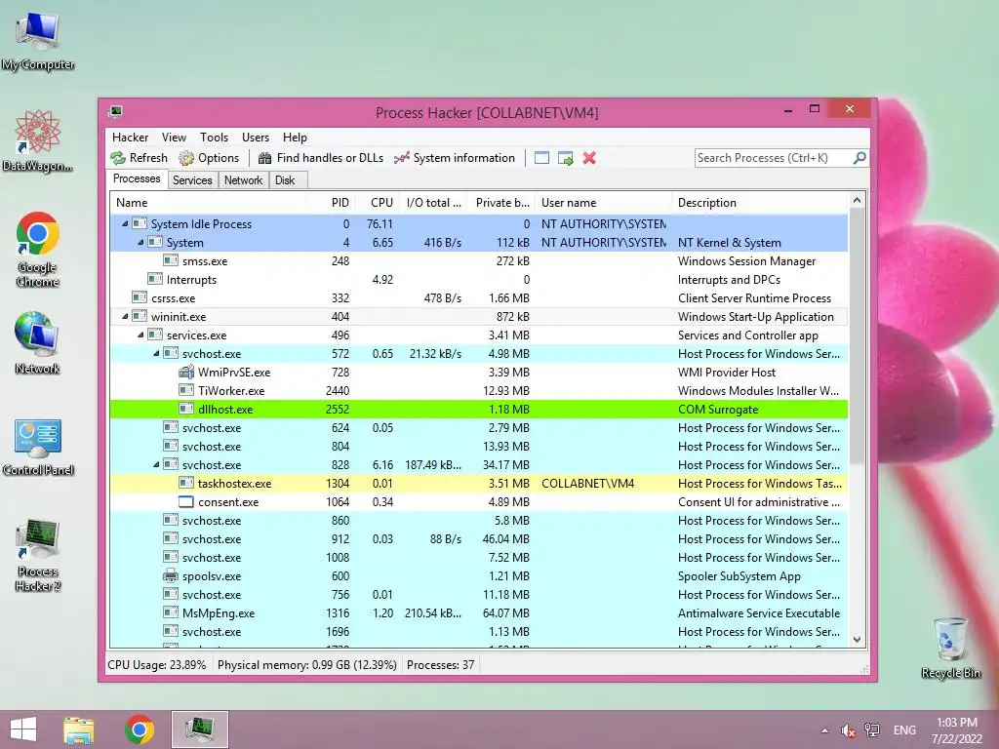999x749 pixels.
Task: Click the muted volume tray icon
Action: 848,730
